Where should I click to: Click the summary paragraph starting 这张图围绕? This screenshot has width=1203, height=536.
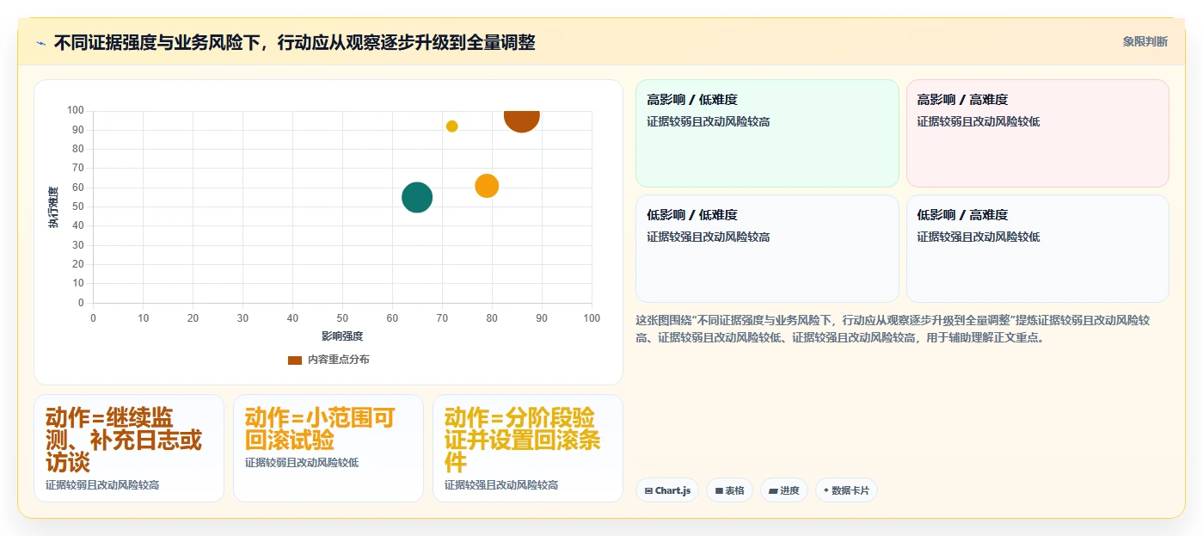pyautogui.click(x=893, y=329)
